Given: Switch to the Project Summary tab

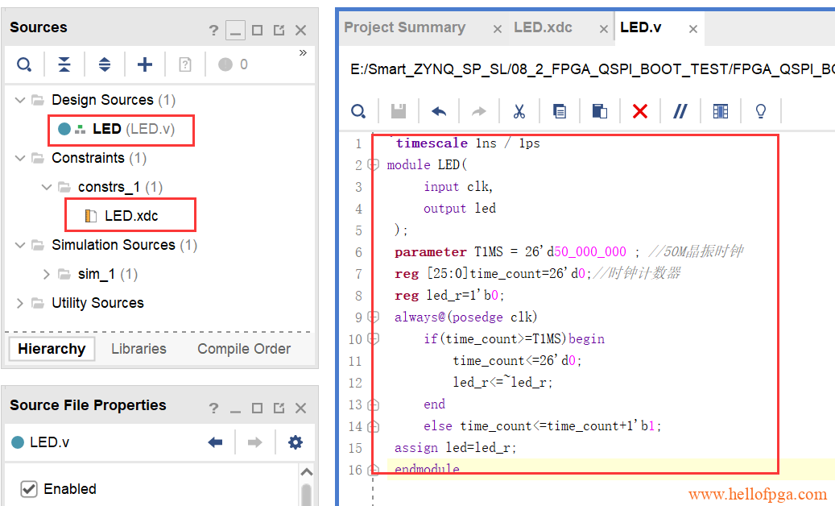Looking at the screenshot, I should 404,27.
